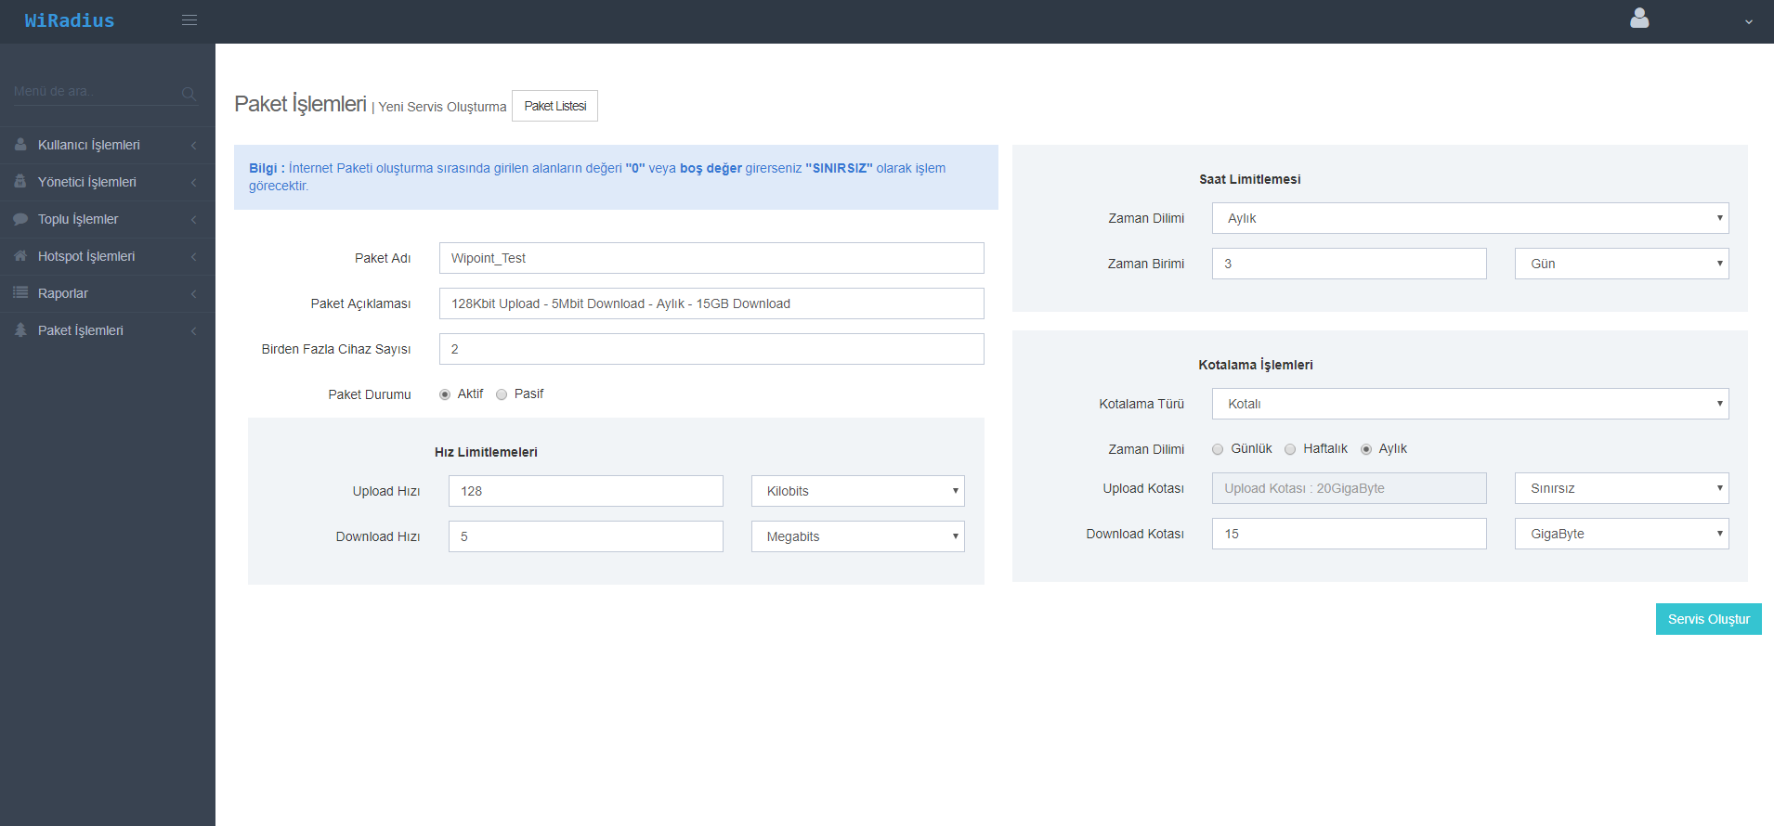Viewport: 1774px width, 826px height.
Task: Expand the Download Kotası GigaByte unit dropdown
Action: (1621, 534)
